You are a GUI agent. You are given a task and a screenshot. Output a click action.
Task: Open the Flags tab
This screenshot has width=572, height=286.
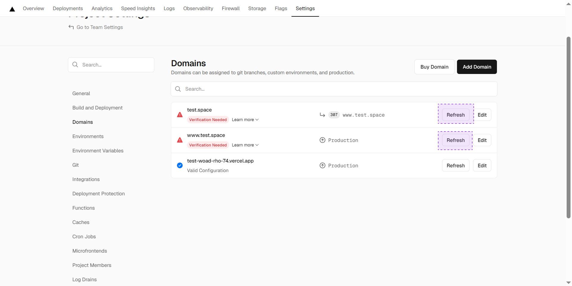[x=281, y=8]
